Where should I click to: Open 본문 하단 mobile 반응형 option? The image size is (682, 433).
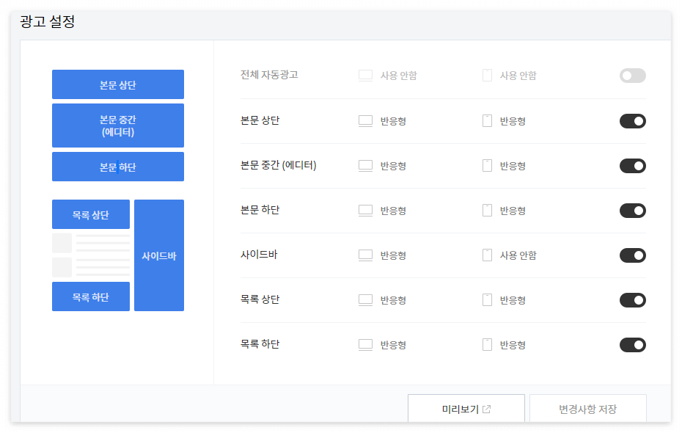pos(513,211)
